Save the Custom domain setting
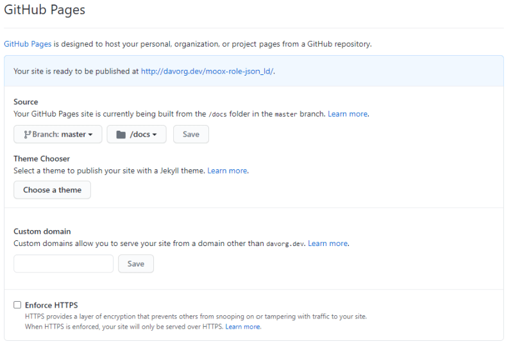Viewport: 513px width, 346px height. click(x=136, y=263)
